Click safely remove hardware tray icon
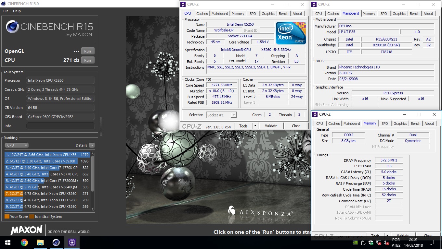The height and width of the screenshot is (249, 442). tap(363, 243)
